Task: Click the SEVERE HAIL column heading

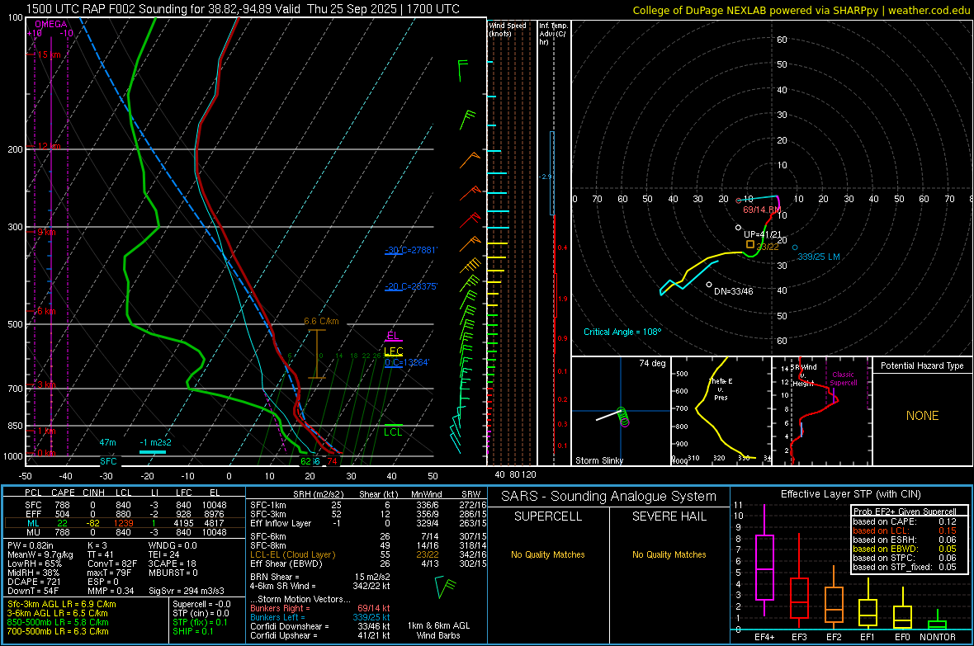Action: [x=669, y=516]
